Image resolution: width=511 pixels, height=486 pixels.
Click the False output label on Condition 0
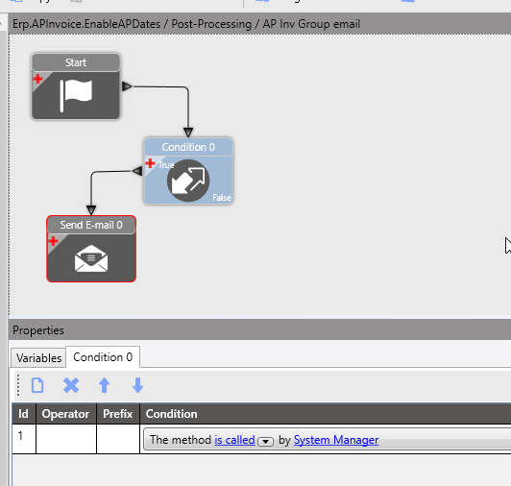click(222, 198)
